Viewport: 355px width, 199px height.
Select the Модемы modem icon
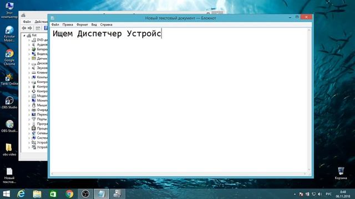34,96
